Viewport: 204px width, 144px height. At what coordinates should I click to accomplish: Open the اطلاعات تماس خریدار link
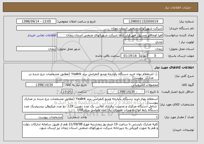[x=42, y=35]
